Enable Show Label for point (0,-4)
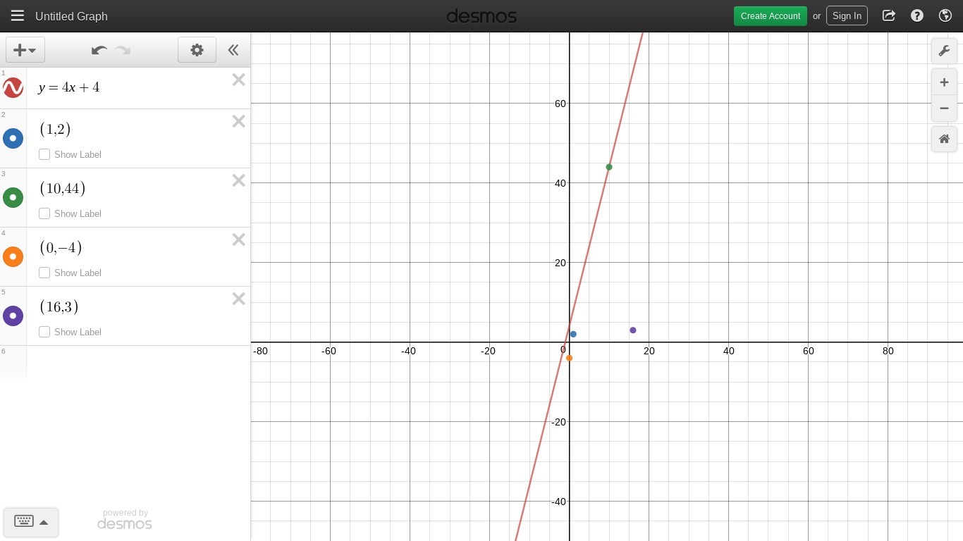This screenshot has height=541, width=963. tap(44, 273)
